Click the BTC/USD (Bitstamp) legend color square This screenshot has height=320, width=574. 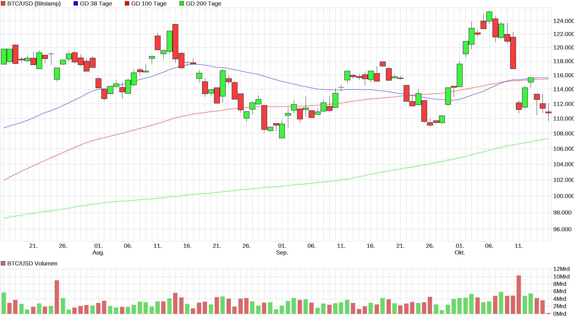coord(3,4)
